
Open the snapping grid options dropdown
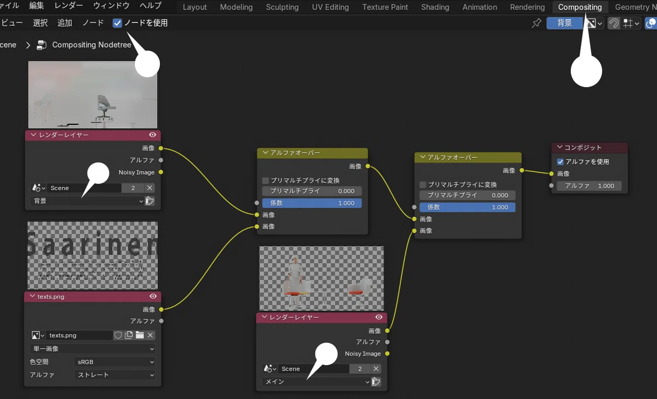[631, 23]
